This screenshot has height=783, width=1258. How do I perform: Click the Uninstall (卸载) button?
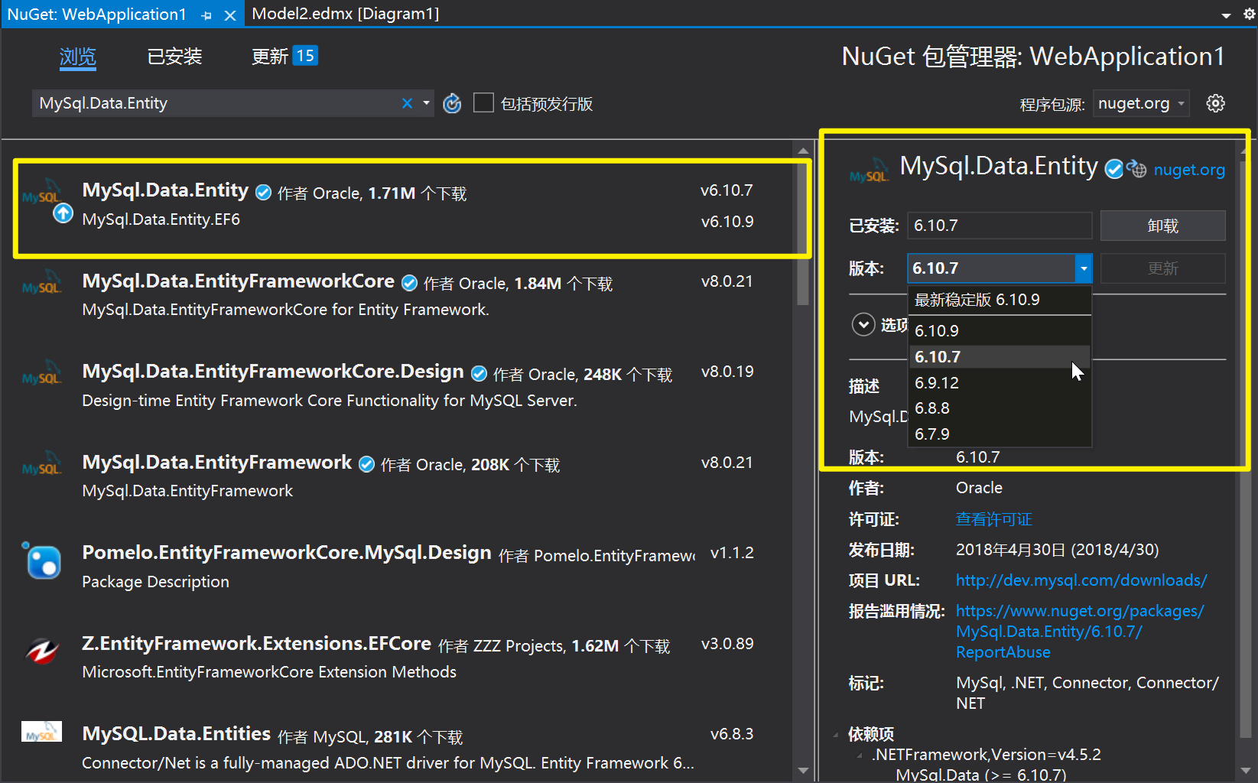(x=1162, y=226)
